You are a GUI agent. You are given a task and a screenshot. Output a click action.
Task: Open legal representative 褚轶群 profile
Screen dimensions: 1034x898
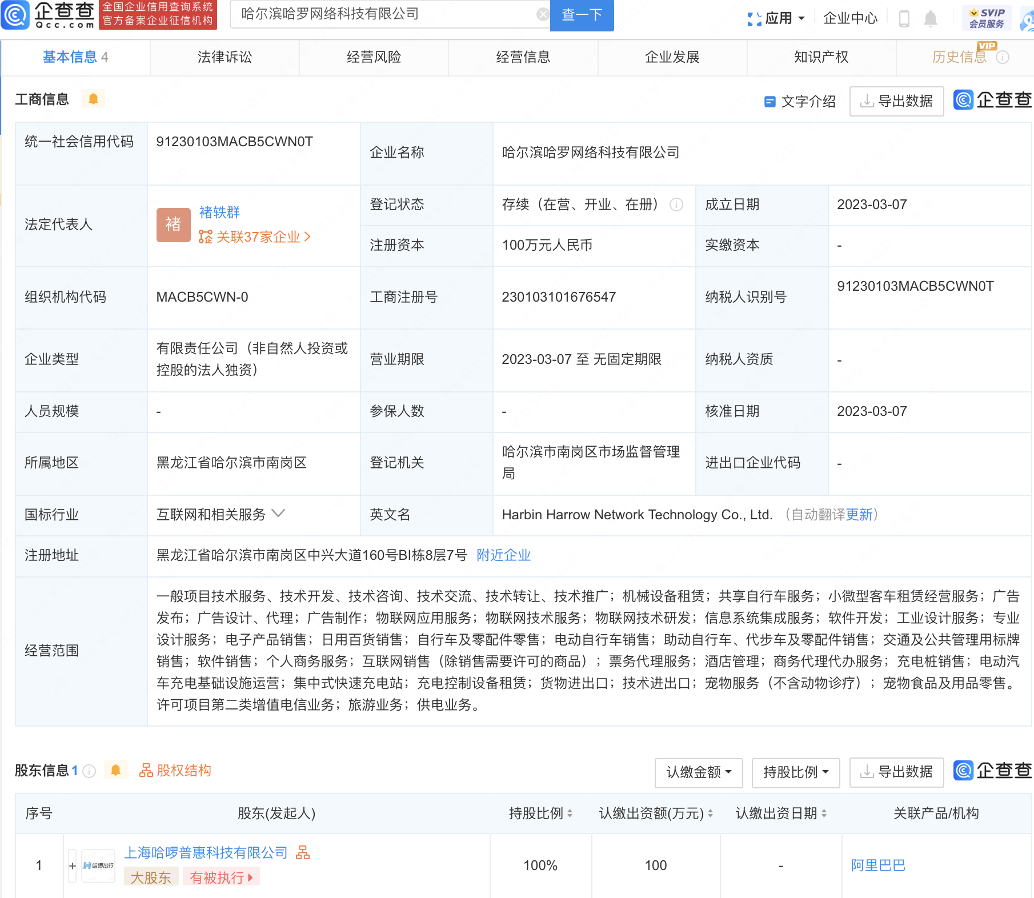coord(219,213)
